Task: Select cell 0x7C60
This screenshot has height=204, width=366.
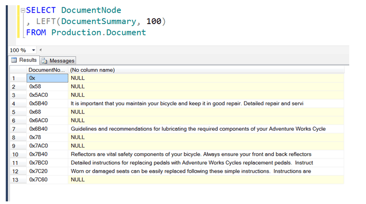Action: [47, 179]
